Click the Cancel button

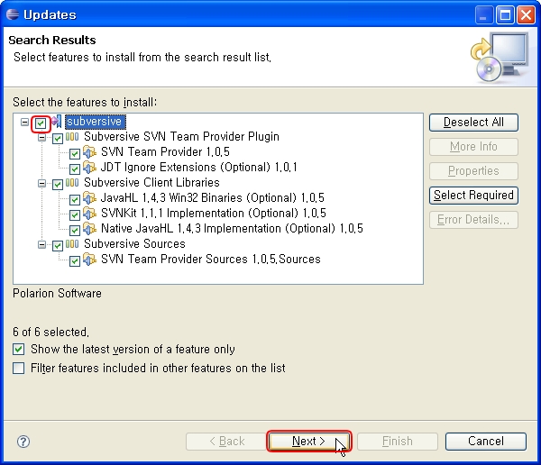coord(486,442)
